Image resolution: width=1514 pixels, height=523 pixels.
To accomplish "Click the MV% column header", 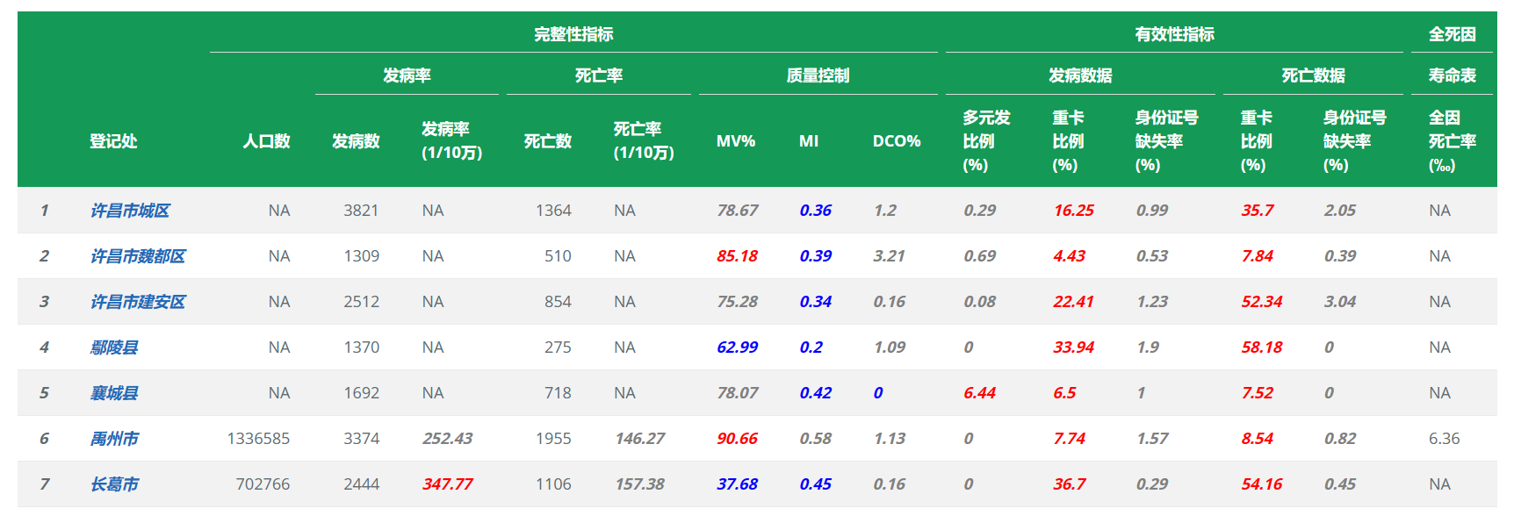I will click(x=735, y=141).
